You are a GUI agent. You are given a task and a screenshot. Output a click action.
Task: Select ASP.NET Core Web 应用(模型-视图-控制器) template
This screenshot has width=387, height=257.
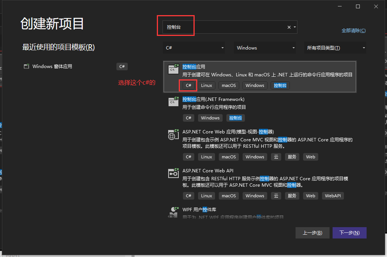tap(228, 132)
